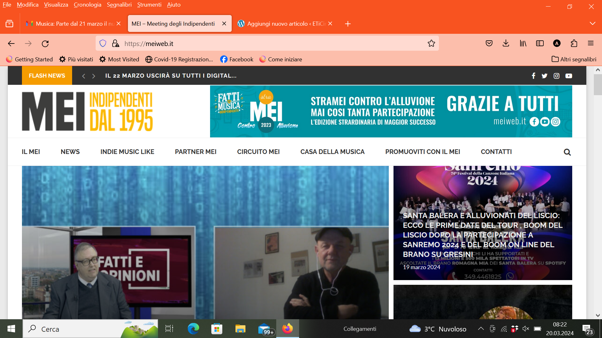Open Covid-19 Registrazion... bookmark
This screenshot has height=338, width=602.
pyautogui.click(x=179, y=59)
